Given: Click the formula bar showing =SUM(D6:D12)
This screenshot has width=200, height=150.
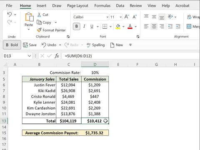Looking at the screenshot, I should tap(130, 56).
